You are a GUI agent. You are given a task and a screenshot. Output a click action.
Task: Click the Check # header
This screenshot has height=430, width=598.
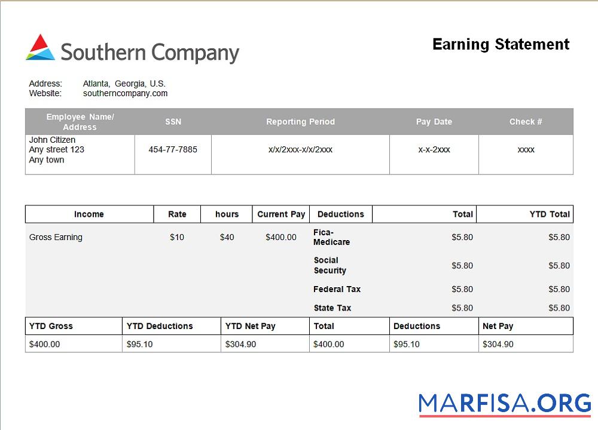point(526,122)
